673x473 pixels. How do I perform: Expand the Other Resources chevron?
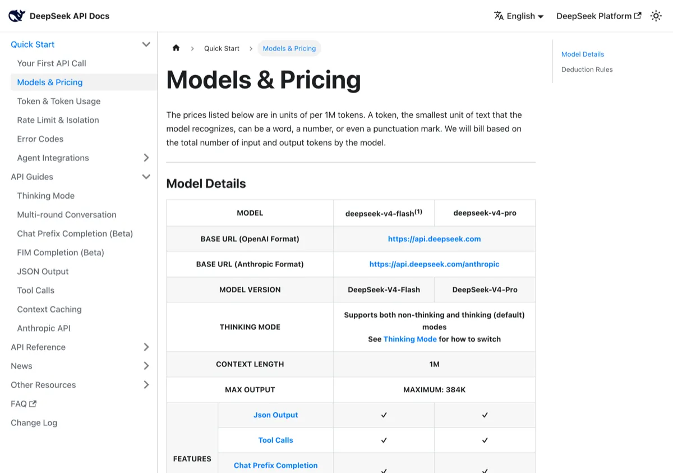[x=146, y=385]
